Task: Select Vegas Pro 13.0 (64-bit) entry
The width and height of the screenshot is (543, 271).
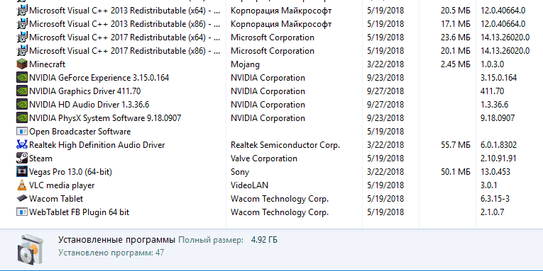Action: [70, 172]
